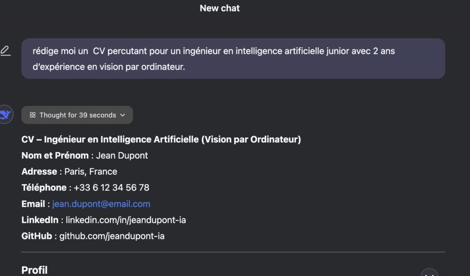Click the scroll-to-bottom arrow button
The height and width of the screenshot is (276, 470).
429,273
